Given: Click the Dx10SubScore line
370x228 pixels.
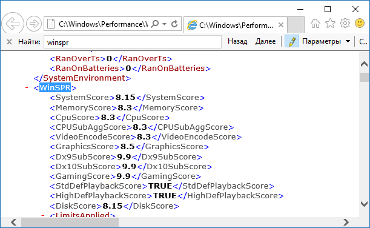Looking at the screenshot, I should click(131, 167).
